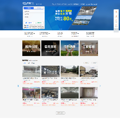Click the rounded button below the listings
This screenshot has height=120, width=120.
[60, 113]
